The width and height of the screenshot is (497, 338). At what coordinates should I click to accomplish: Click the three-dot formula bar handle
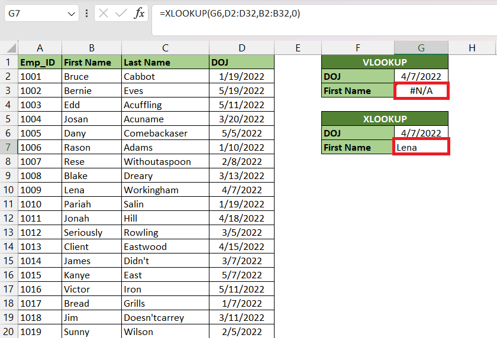click(x=86, y=13)
